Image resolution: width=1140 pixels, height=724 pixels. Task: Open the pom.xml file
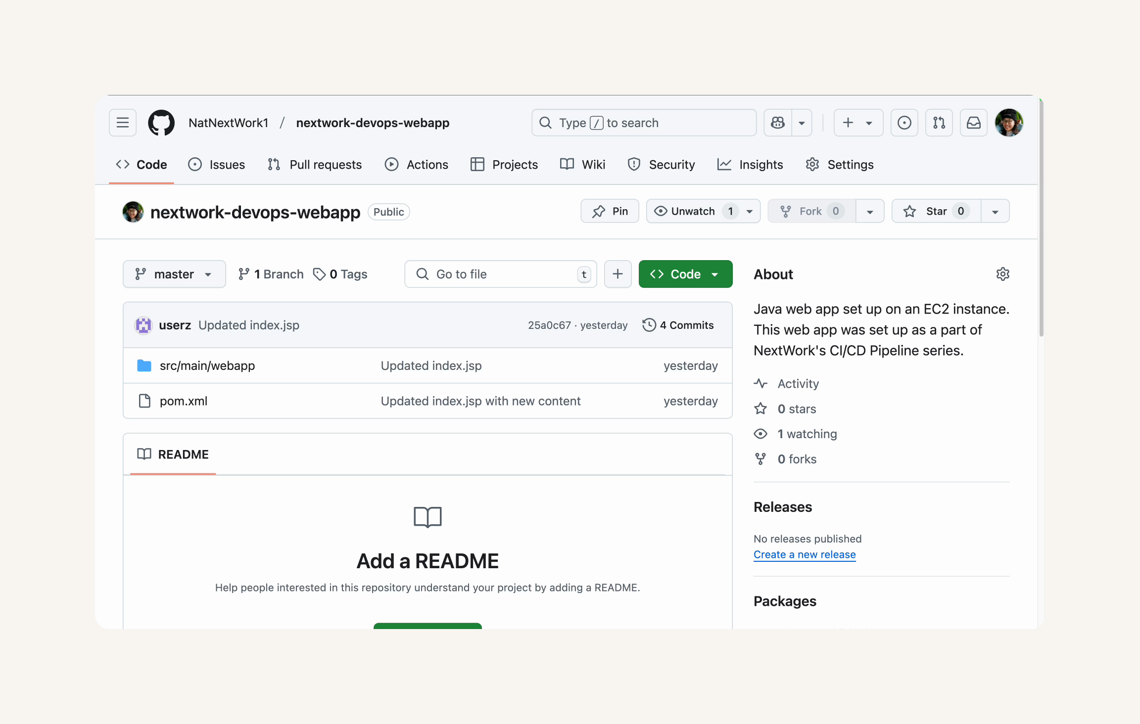184,401
